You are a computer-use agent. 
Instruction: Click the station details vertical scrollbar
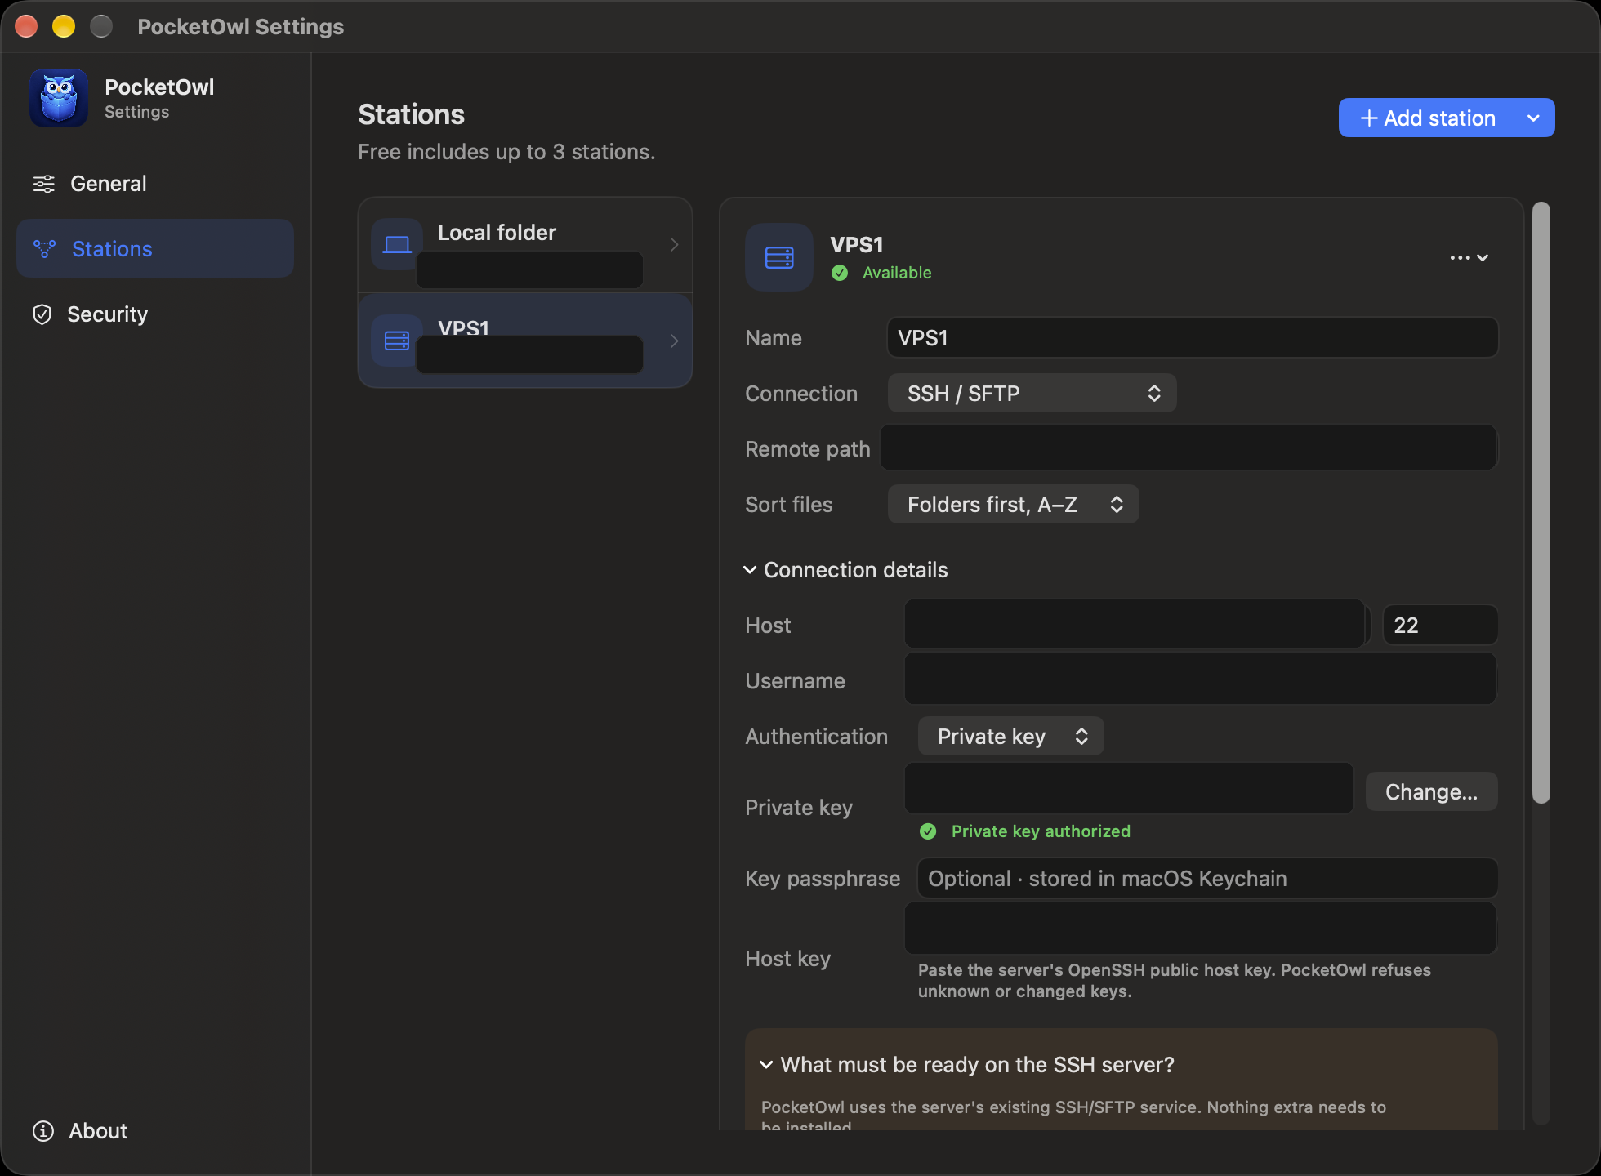(1541, 503)
